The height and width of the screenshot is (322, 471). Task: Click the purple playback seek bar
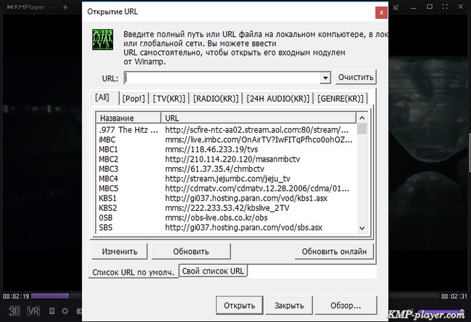coord(50,296)
